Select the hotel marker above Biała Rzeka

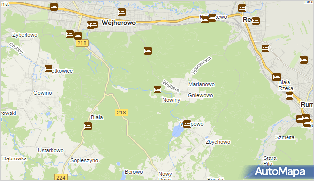click(276, 77)
